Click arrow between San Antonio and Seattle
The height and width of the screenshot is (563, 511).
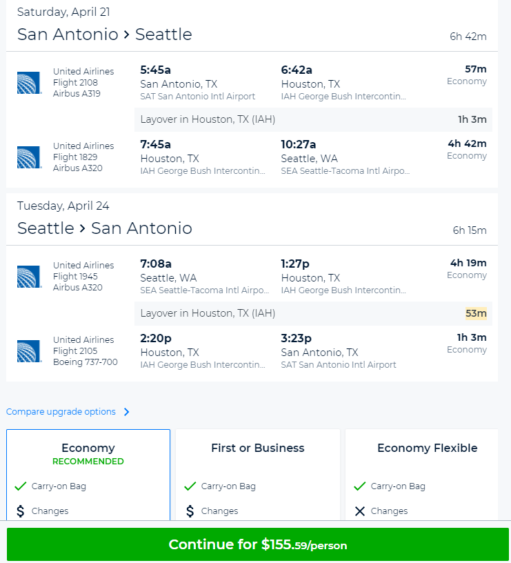[x=126, y=34]
